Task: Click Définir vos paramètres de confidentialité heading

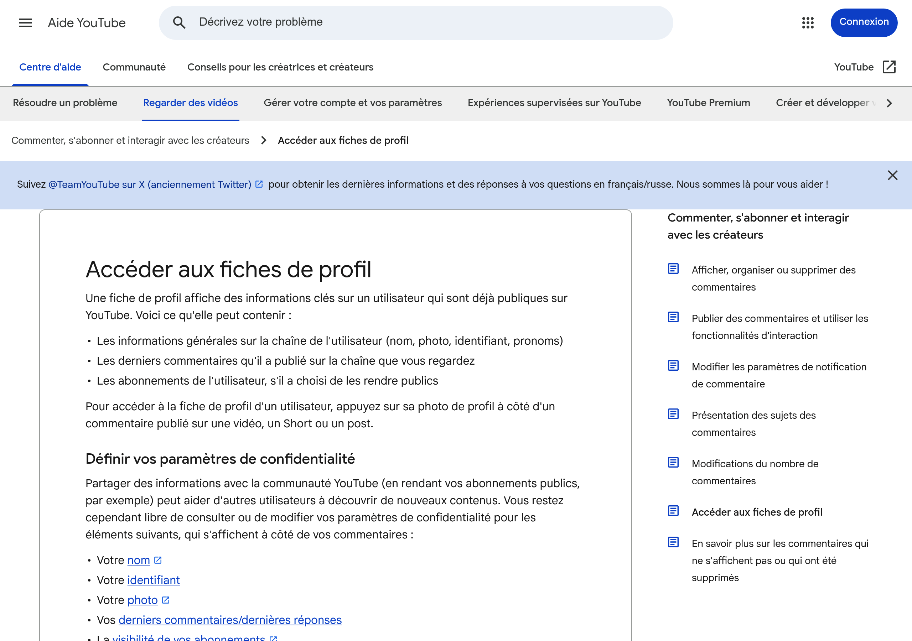Action: [x=220, y=459]
